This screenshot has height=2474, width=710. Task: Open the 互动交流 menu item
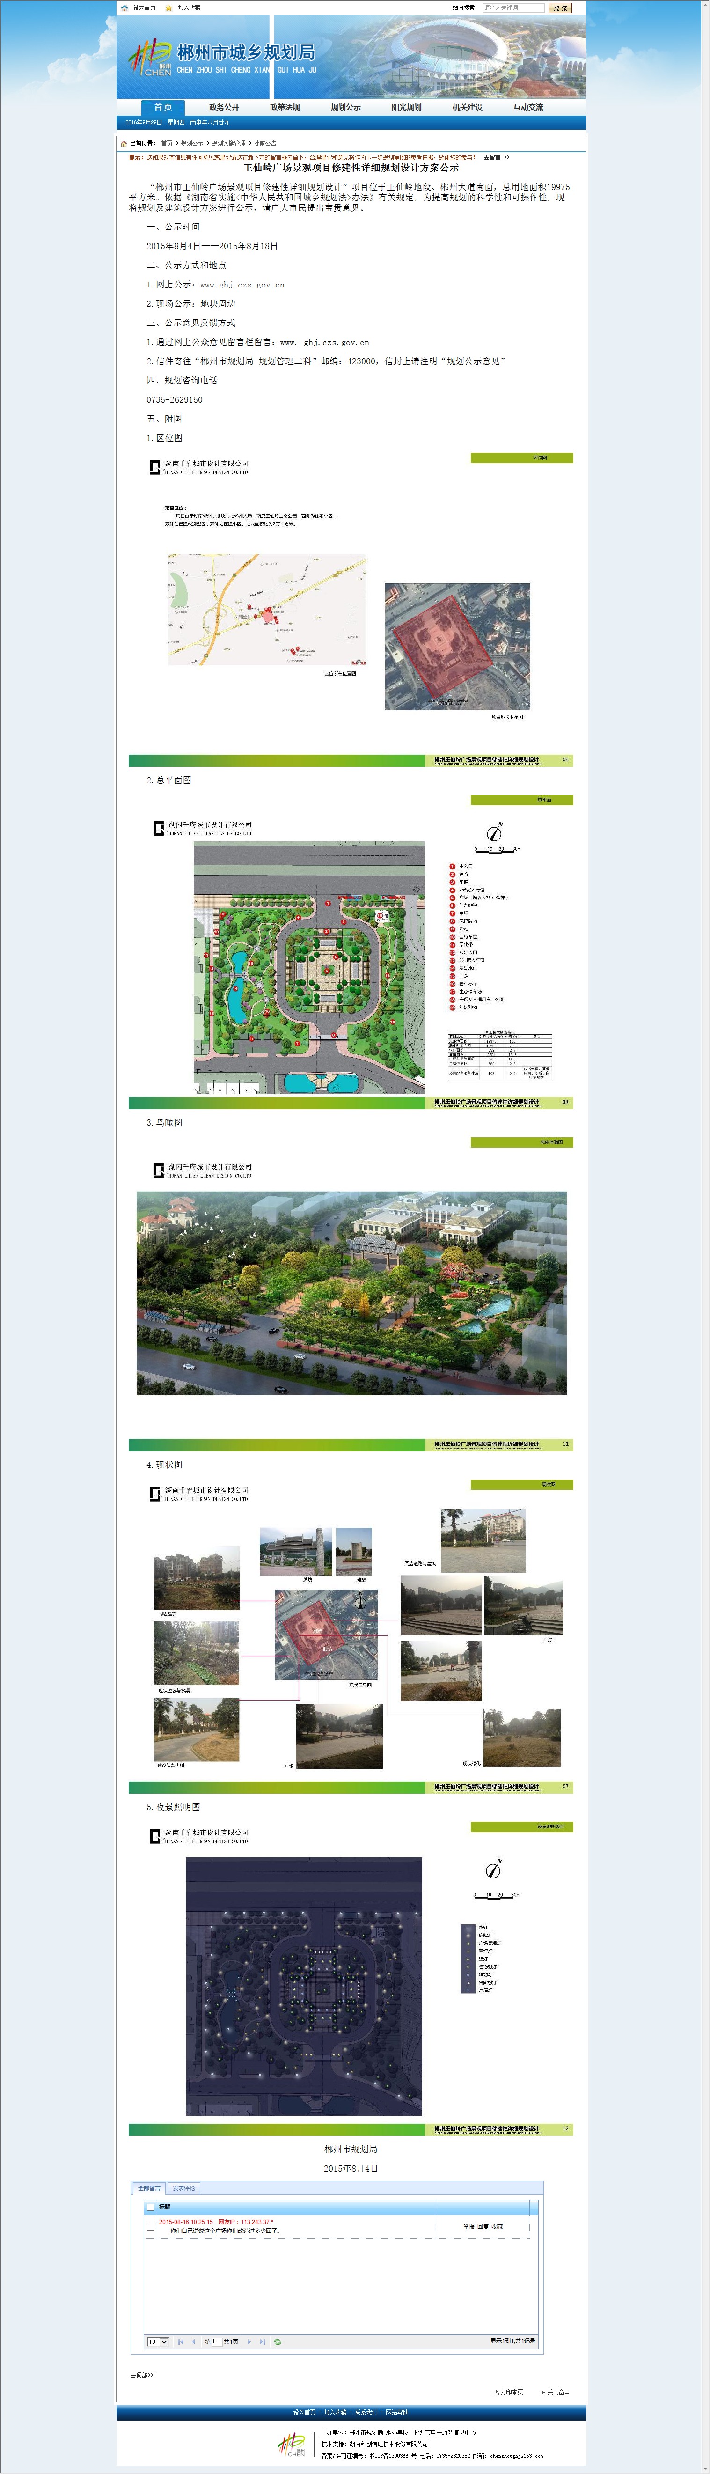[x=528, y=108]
